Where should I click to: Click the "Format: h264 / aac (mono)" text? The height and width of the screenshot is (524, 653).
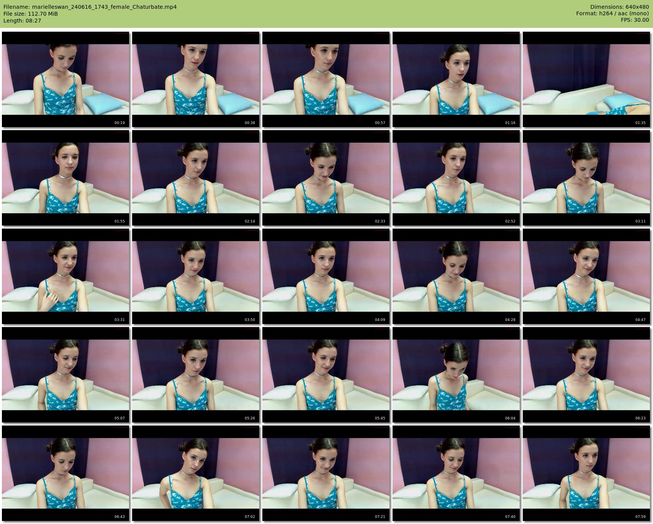click(x=613, y=13)
